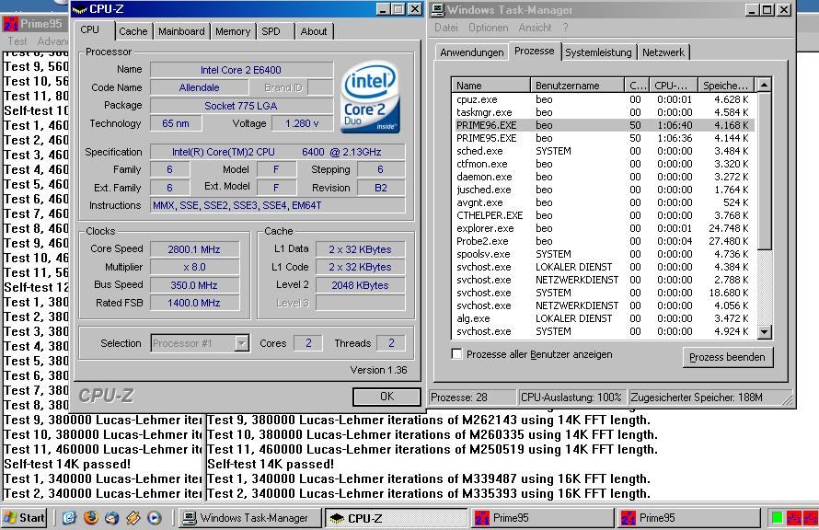Select the spoolsv.exe process row
Viewport: 819px width, 530px height.
(604, 254)
